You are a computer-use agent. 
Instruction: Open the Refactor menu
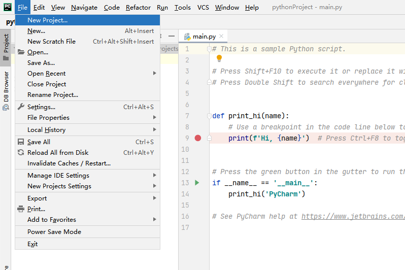pos(138,8)
